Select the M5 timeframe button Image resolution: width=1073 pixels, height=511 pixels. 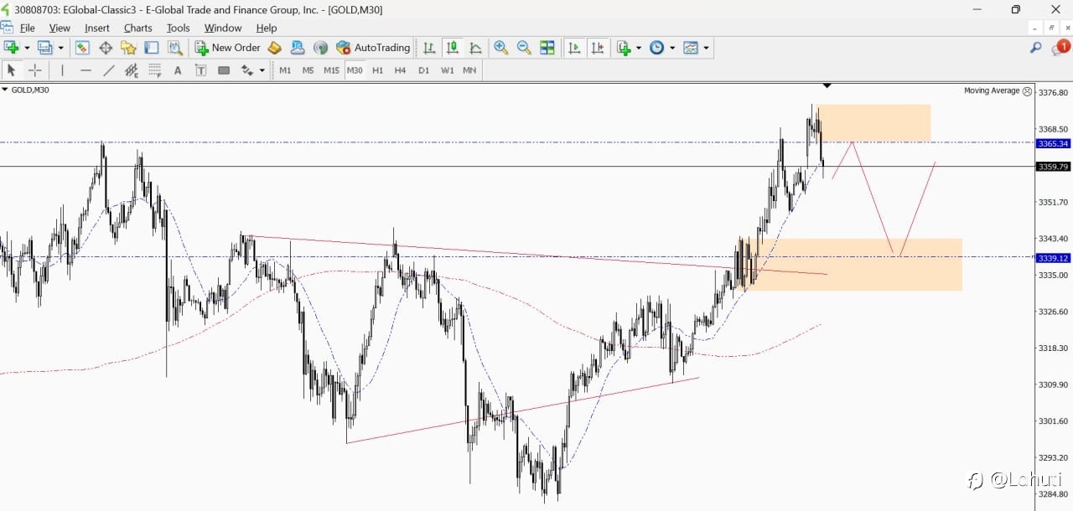[x=308, y=70]
